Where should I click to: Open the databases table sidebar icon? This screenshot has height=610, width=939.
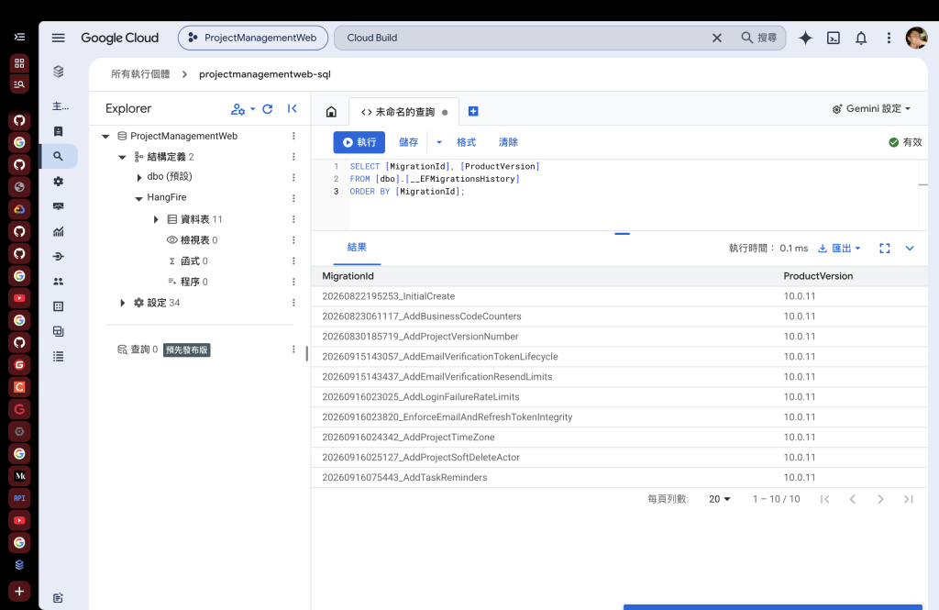(58, 306)
